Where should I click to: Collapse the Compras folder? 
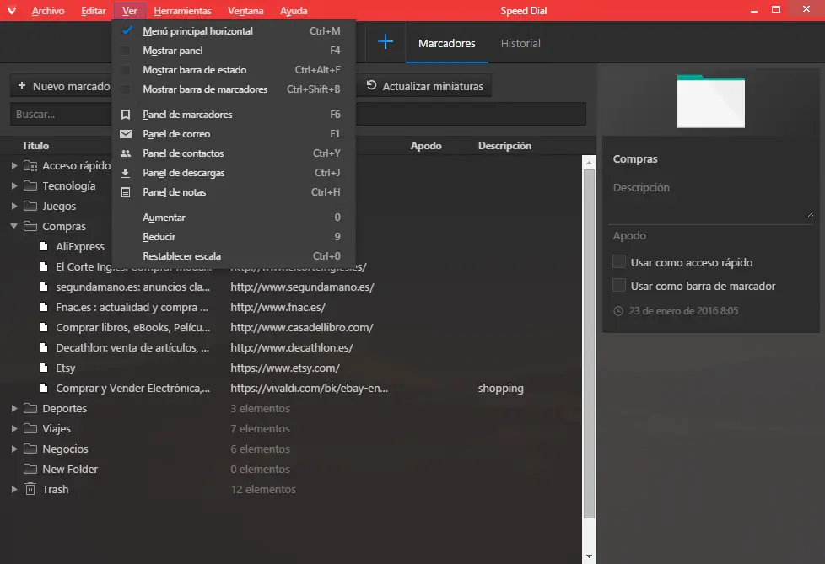14,226
